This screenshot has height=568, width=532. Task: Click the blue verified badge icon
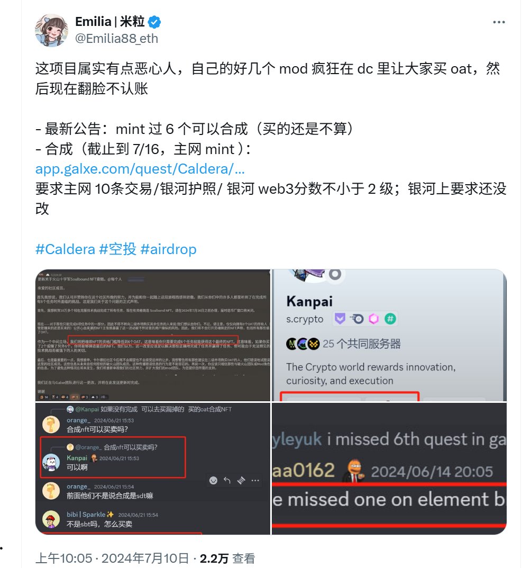tap(155, 22)
